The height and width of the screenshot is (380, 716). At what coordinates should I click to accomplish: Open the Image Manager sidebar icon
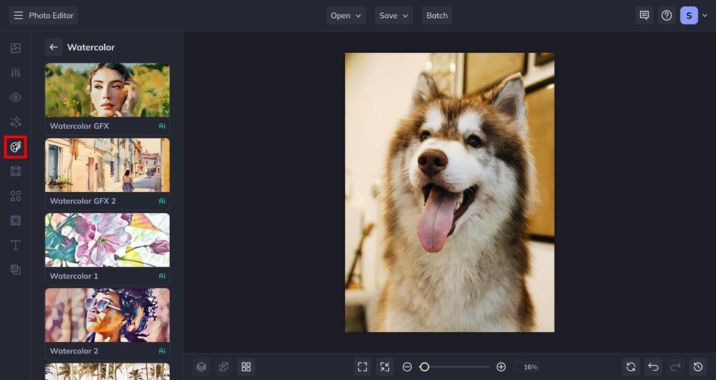pos(15,48)
